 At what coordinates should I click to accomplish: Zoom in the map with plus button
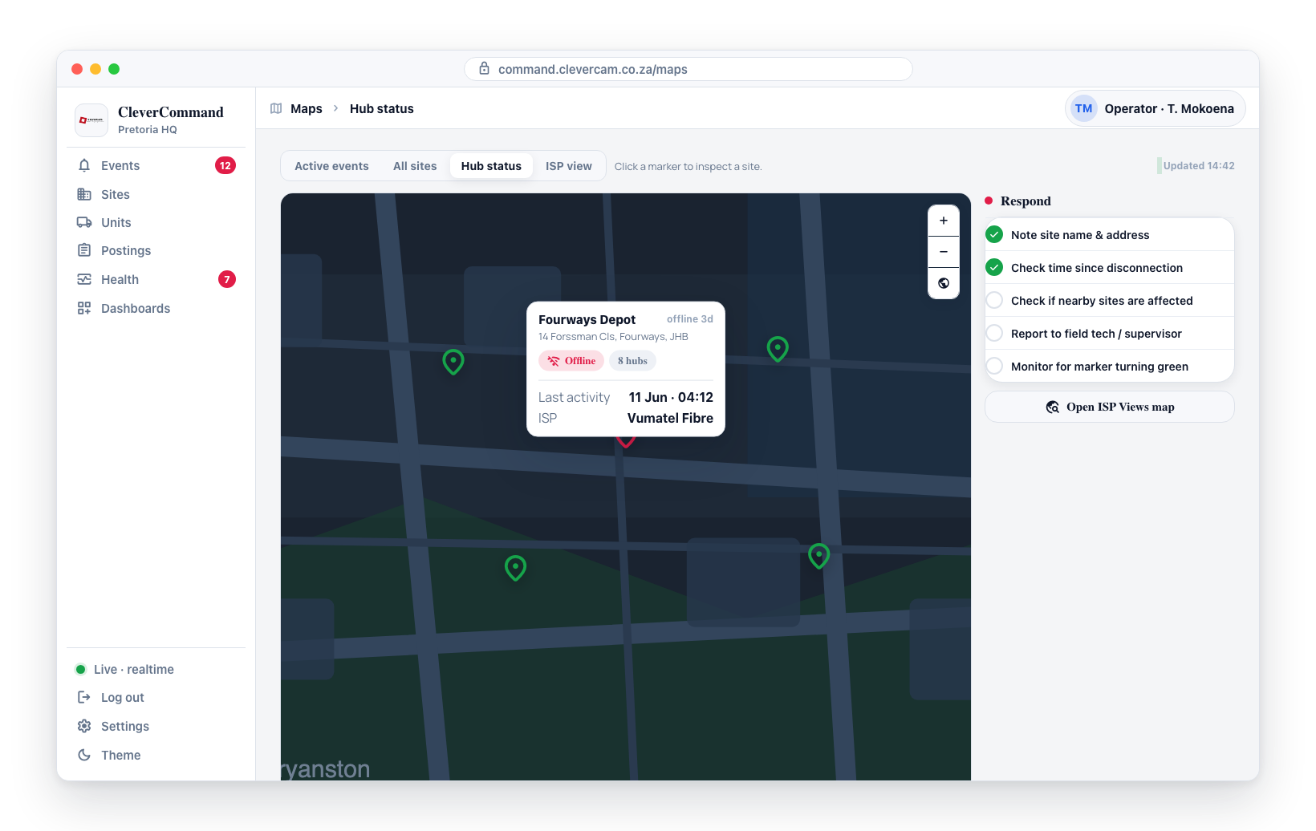pyautogui.click(x=944, y=221)
